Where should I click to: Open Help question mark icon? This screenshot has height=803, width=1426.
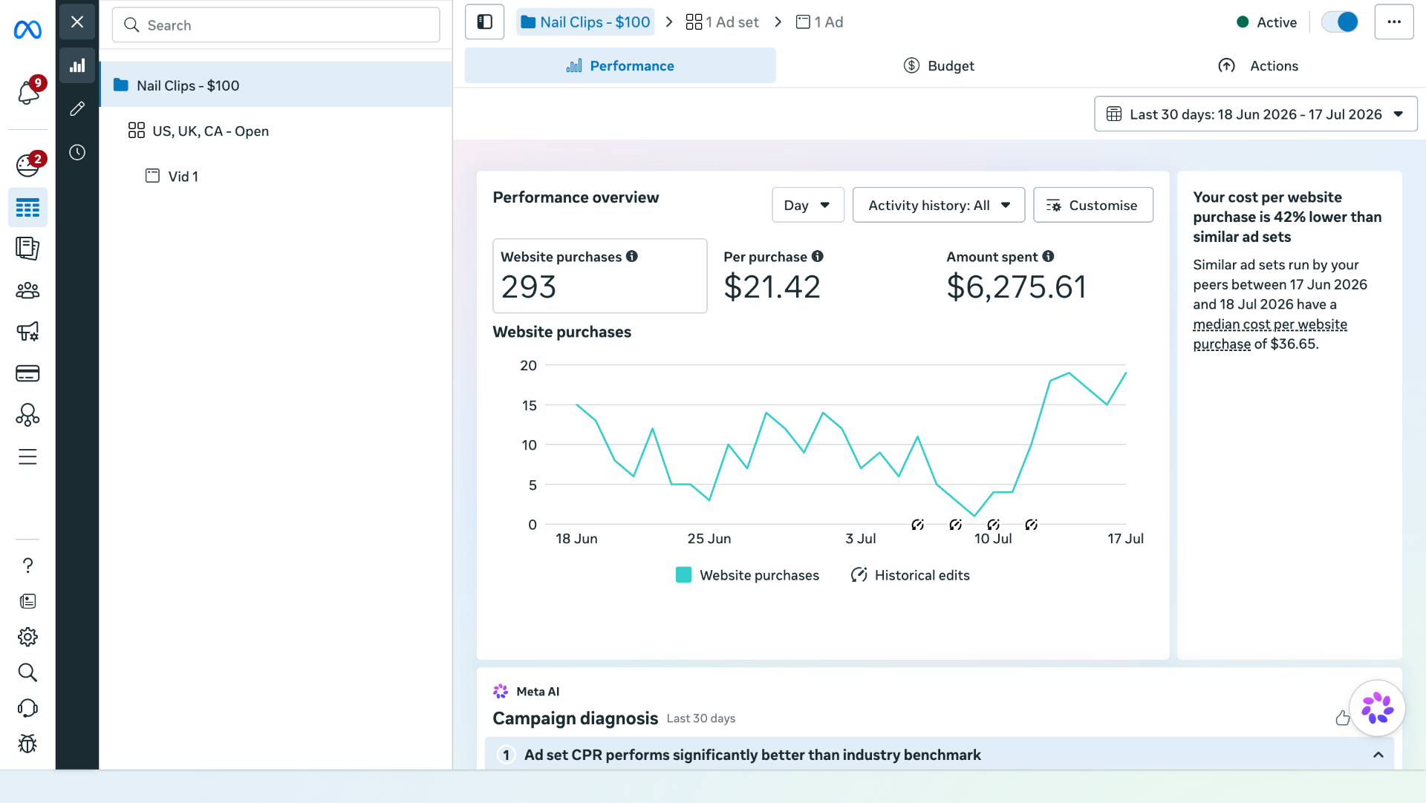[x=27, y=566]
